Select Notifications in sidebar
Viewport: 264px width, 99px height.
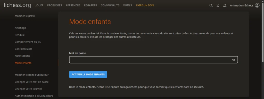22,56
